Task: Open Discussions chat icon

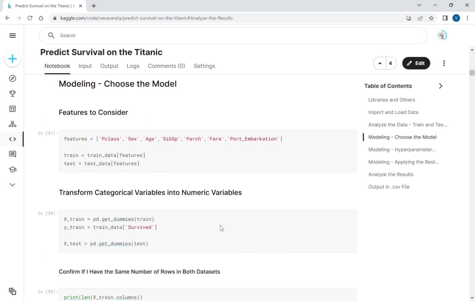Action: click(x=12, y=154)
